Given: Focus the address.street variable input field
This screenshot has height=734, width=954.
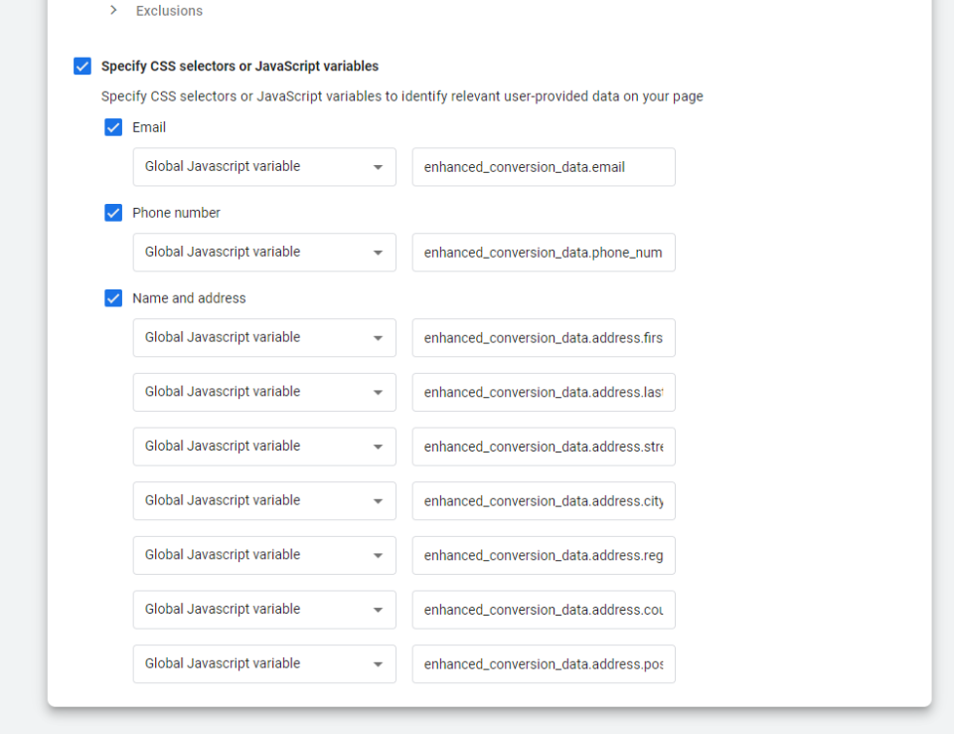Looking at the screenshot, I should coord(544,447).
